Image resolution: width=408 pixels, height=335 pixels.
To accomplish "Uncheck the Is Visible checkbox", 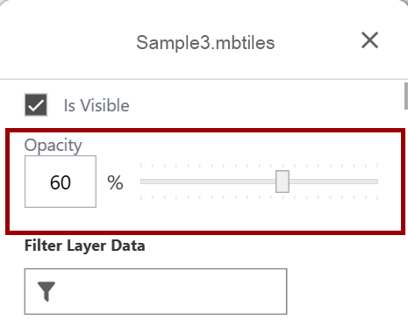I will coord(36,105).
